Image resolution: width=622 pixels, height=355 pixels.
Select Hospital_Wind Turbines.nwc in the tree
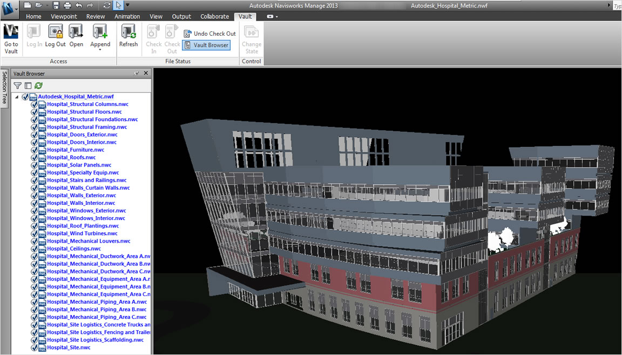(82, 233)
